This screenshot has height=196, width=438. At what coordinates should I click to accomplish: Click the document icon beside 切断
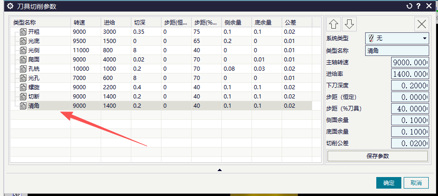pos(23,96)
